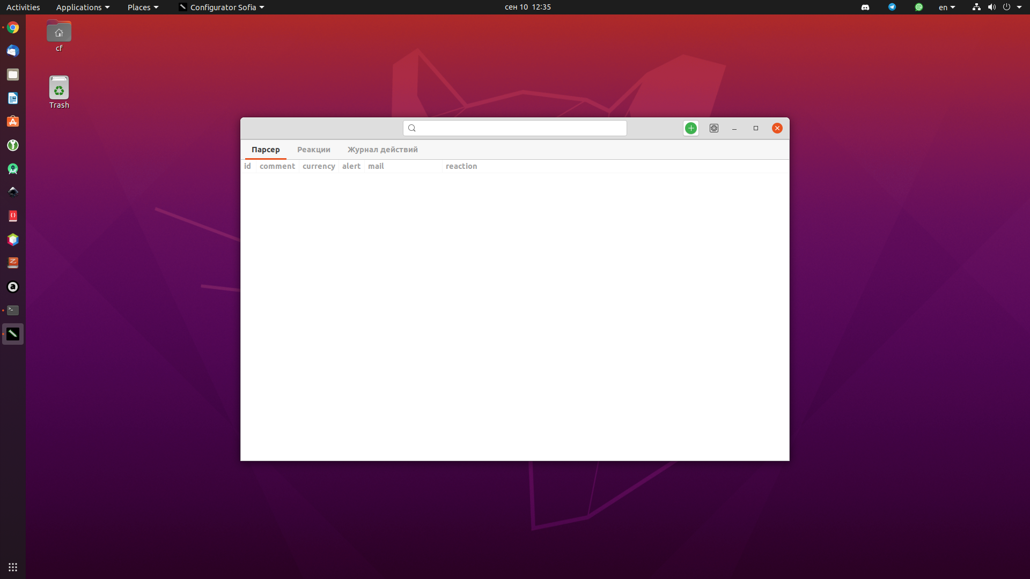Open the Terminal icon in dock

click(13, 310)
